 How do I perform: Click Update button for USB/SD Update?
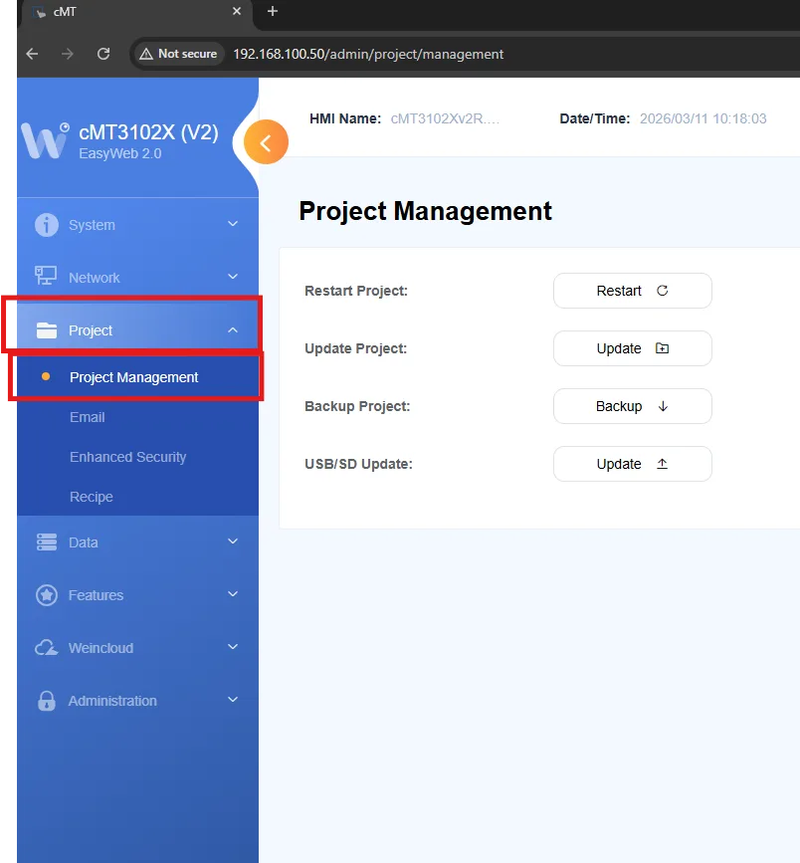[633, 464]
